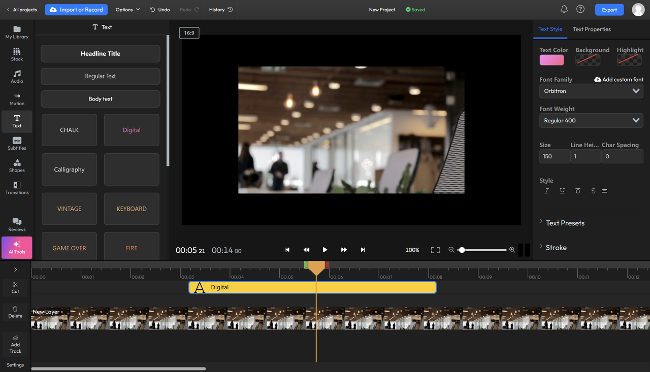Click the timeline zoom out magnifier
650x372 pixels.
tap(451, 250)
